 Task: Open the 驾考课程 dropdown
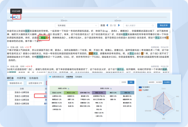tap(77, 26)
